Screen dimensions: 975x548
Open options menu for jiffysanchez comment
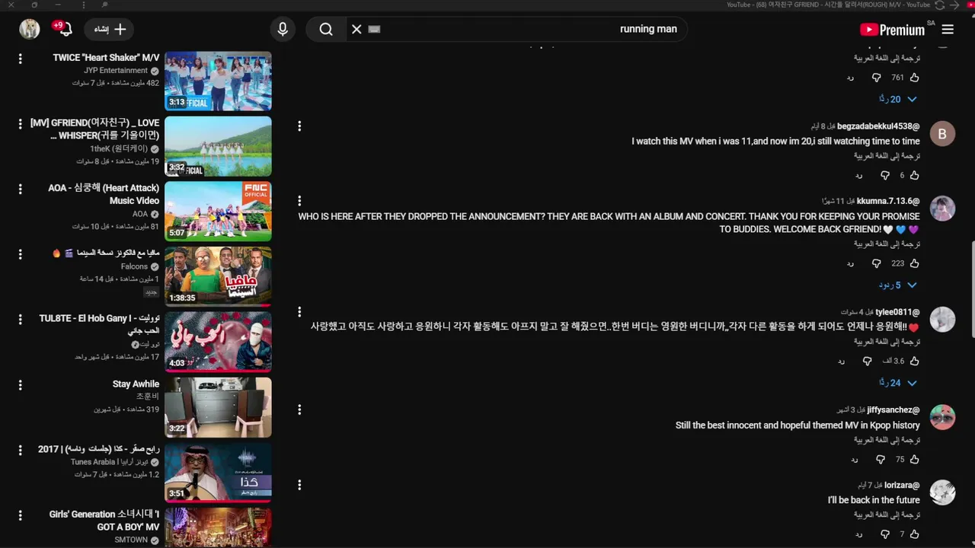coord(299,409)
